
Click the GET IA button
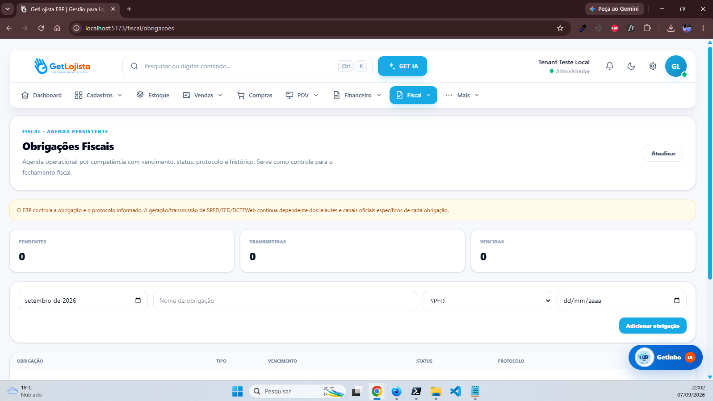coord(403,66)
